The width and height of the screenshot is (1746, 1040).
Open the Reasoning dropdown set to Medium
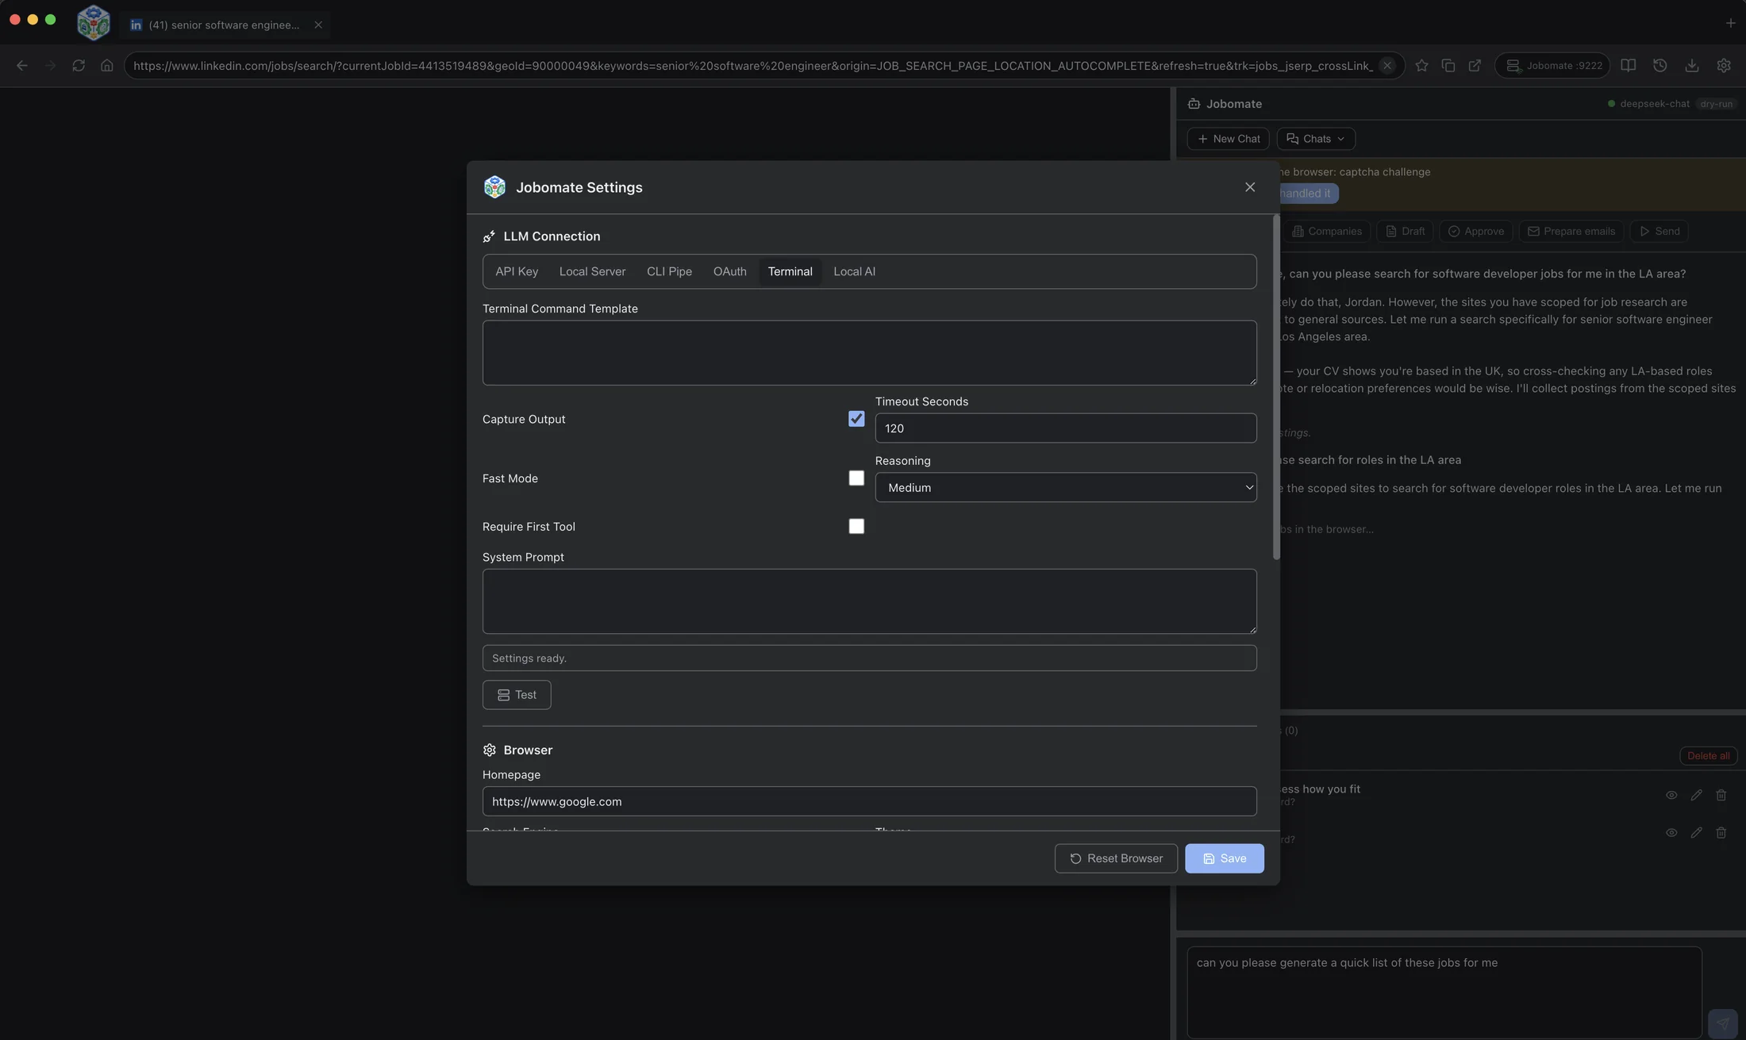click(x=1066, y=487)
